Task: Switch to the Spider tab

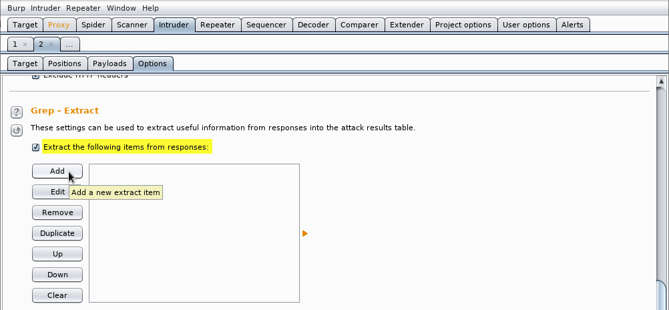Action: tap(93, 25)
